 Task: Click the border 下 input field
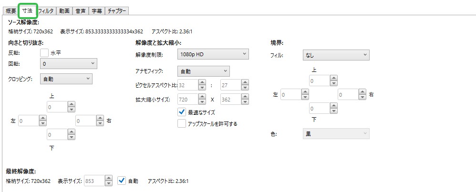click(320, 108)
